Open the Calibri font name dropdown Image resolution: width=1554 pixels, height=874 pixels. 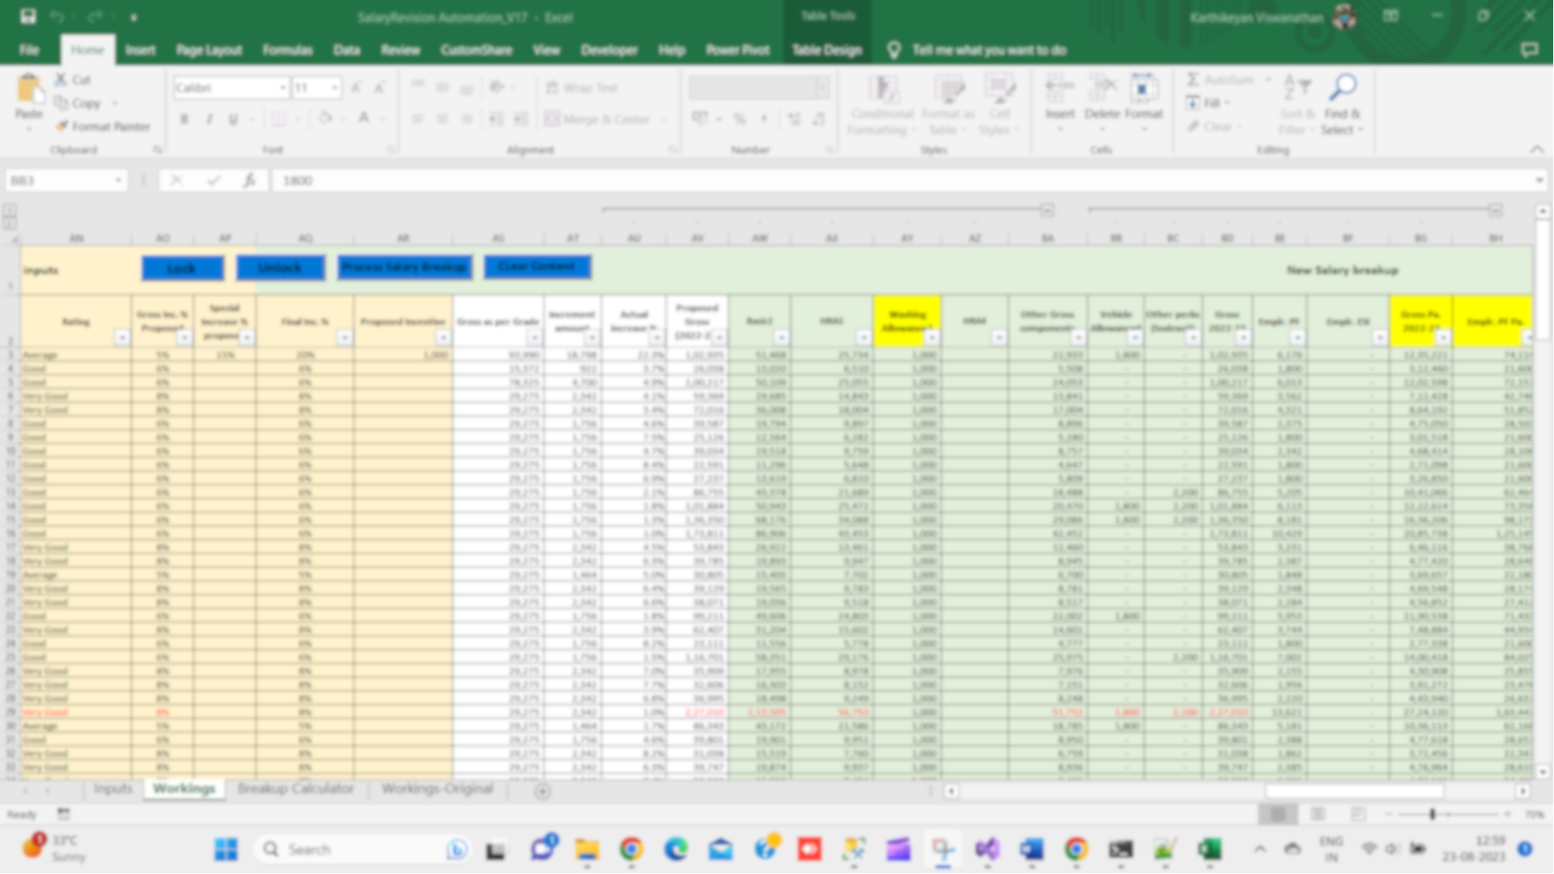[x=282, y=87]
